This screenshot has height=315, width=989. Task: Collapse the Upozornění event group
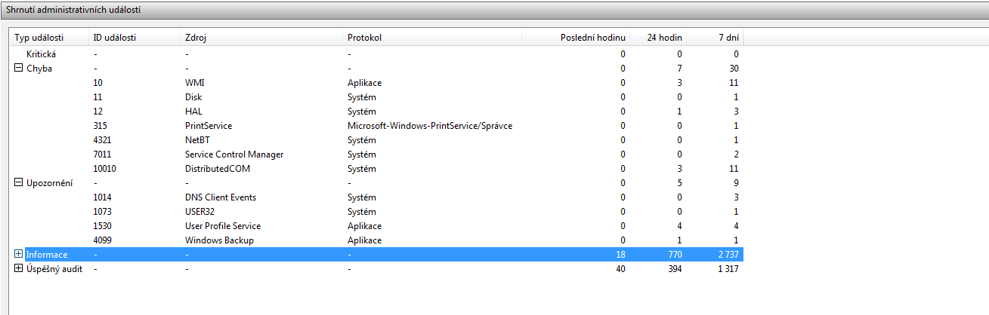pyautogui.click(x=19, y=183)
